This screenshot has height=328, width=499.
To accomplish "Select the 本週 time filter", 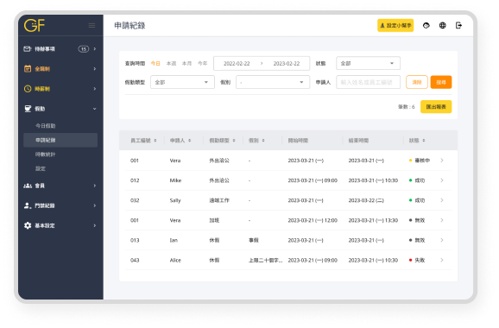I will coord(171,64).
